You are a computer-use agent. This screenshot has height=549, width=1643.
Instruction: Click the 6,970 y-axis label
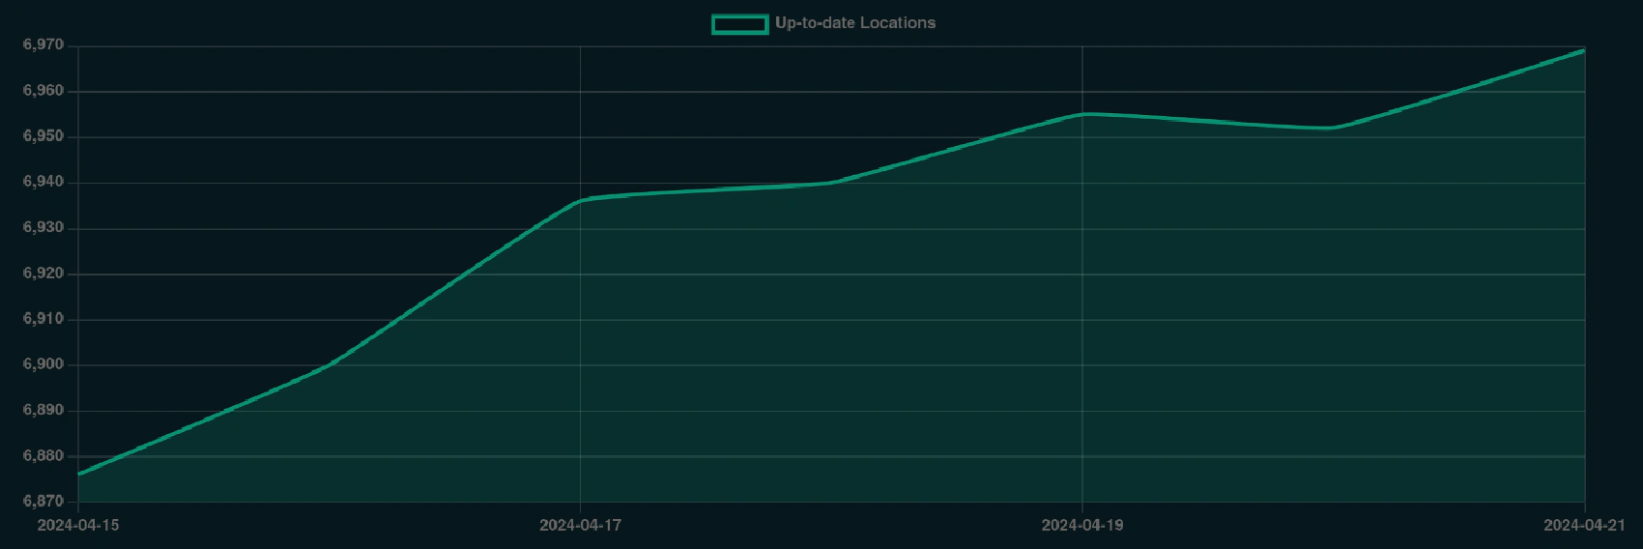tap(43, 45)
